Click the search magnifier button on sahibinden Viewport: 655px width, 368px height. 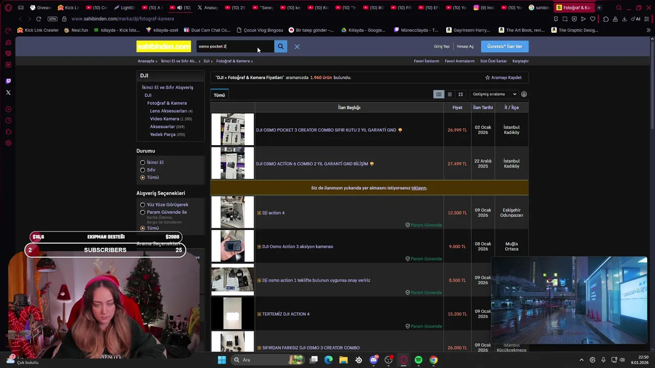point(280,47)
